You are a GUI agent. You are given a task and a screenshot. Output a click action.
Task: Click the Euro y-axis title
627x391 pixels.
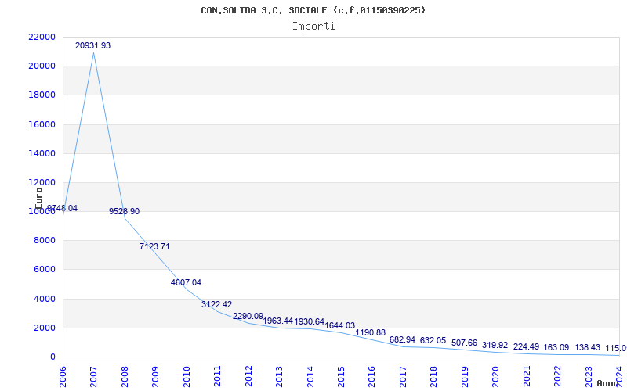(38, 199)
